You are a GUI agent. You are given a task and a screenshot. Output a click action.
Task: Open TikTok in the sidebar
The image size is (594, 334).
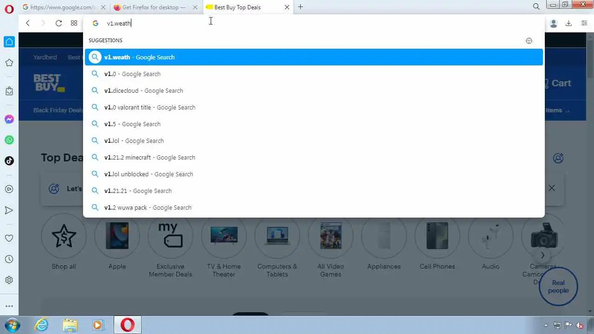9,161
